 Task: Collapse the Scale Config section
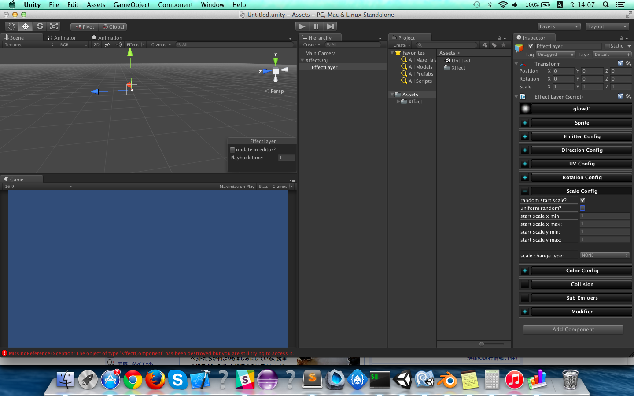(x=525, y=191)
